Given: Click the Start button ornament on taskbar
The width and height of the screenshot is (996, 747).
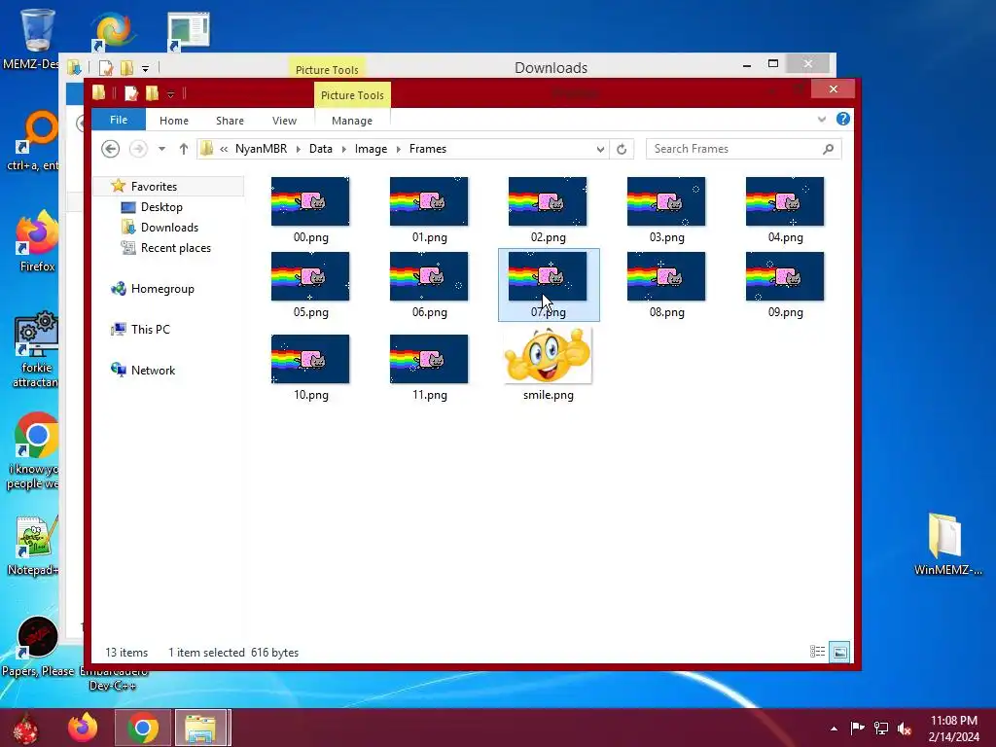Looking at the screenshot, I should click(x=25, y=728).
